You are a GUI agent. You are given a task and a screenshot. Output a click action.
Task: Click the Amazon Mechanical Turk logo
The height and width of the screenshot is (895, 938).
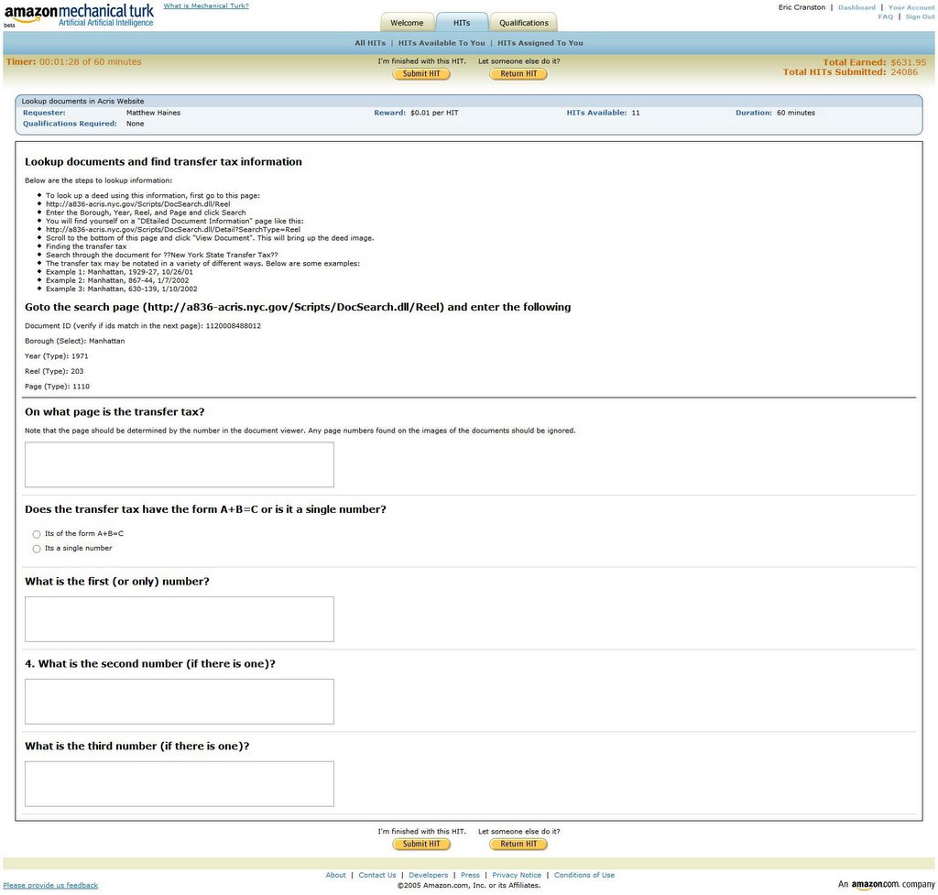coord(79,15)
